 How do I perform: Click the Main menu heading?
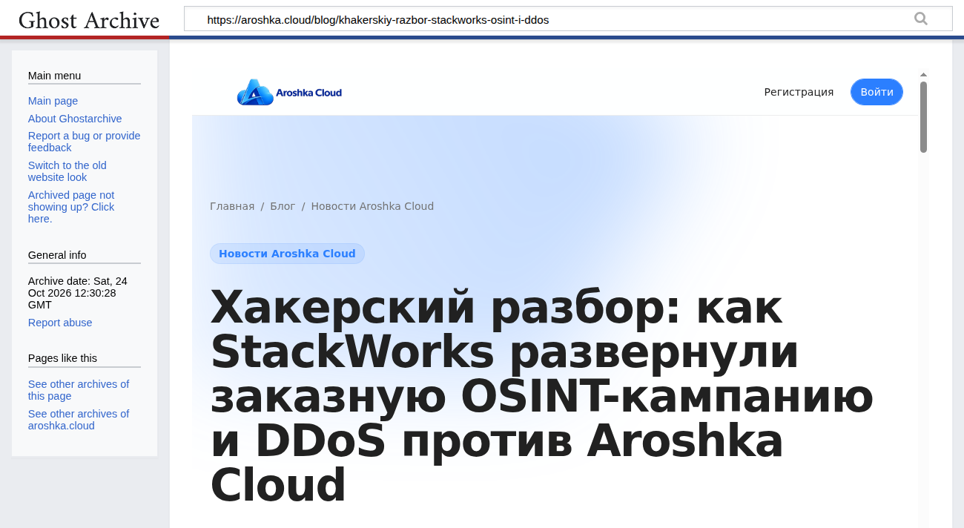coord(54,76)
